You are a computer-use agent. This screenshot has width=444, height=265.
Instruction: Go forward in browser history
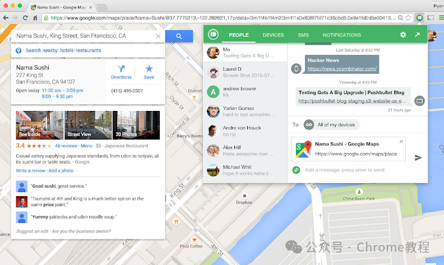pyautogui.click(x=15, y=18)
